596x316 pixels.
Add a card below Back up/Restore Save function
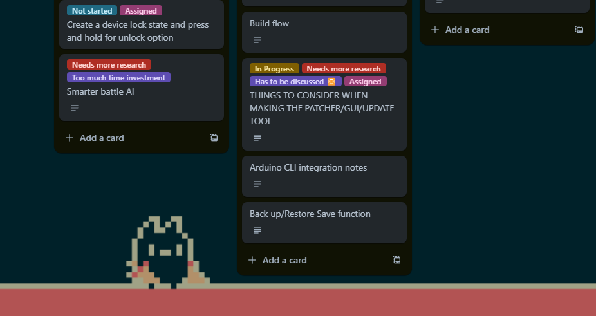(x=278, y=260)
